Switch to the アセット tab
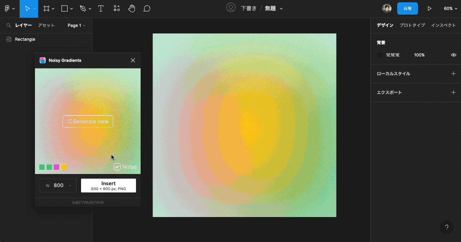The height and width of the screenshot is (242, 461). (x=46, y=25)
